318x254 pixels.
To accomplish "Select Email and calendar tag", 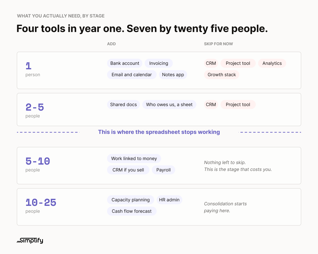I will pos(132,75).
